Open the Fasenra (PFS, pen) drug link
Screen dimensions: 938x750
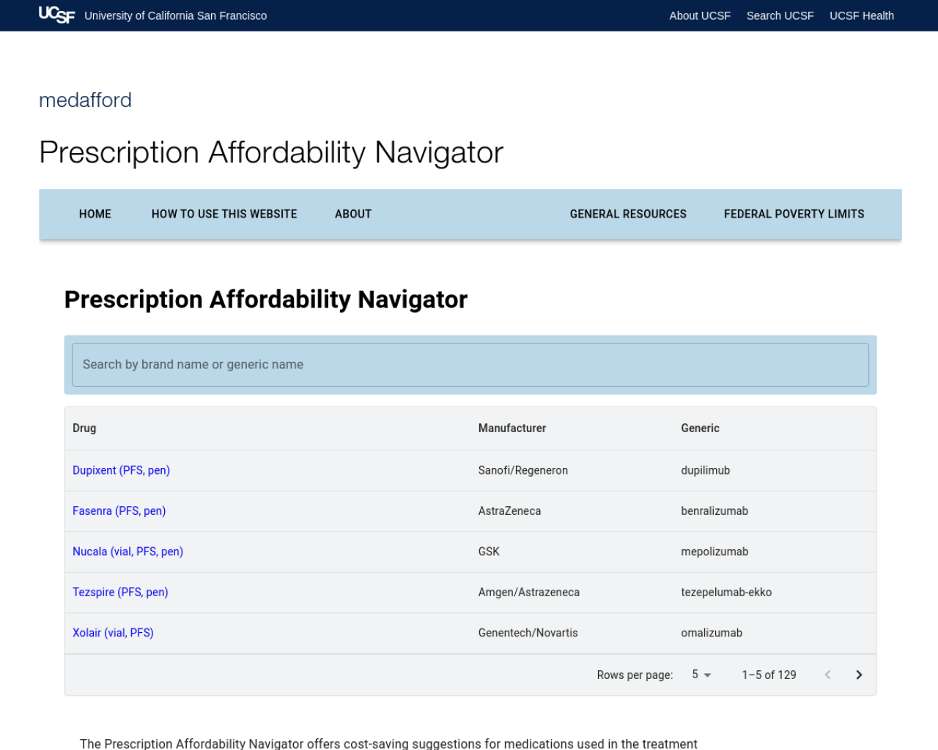[119, 510]
